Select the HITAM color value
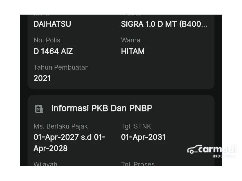The height and width of the screenshot is (181, 242). click(x=133, y=51)
